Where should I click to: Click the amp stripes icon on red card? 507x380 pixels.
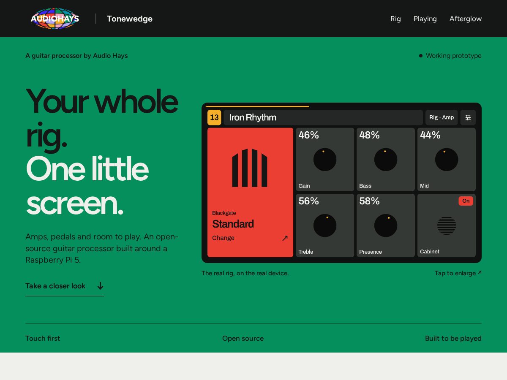pos(250,168)
